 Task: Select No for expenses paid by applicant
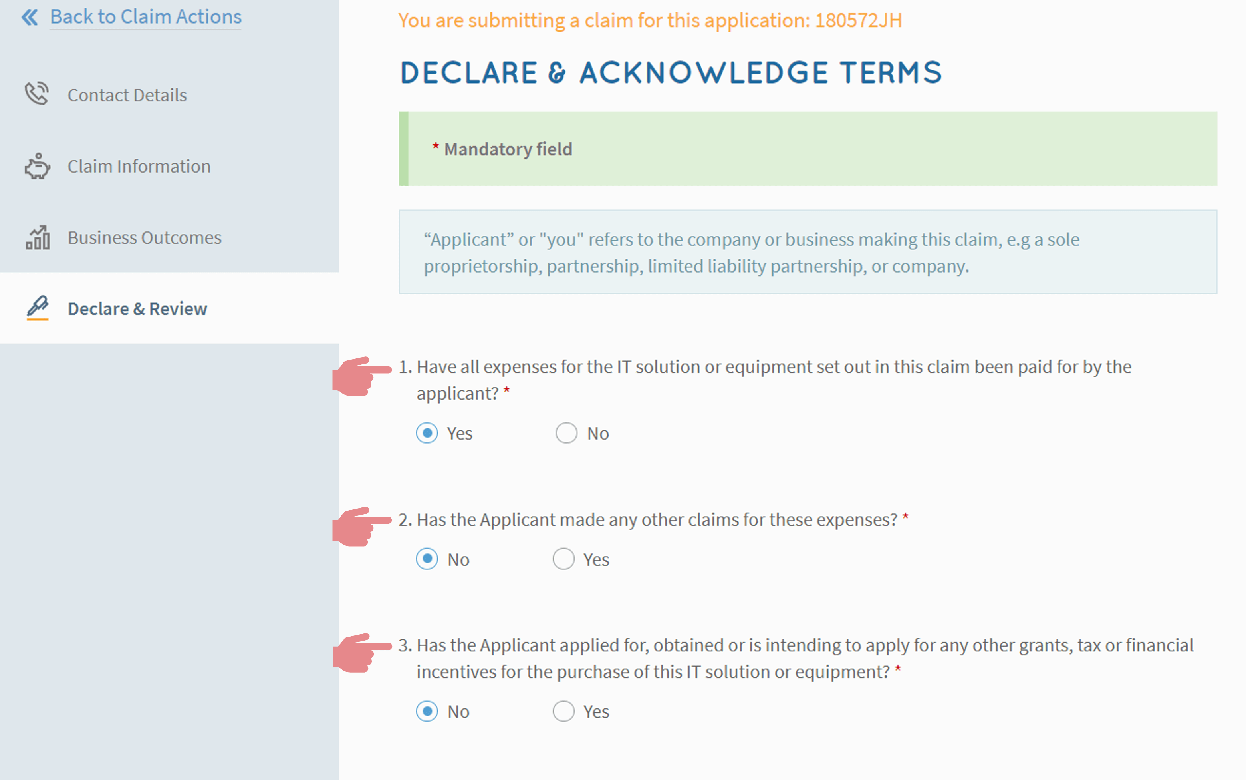566,433
